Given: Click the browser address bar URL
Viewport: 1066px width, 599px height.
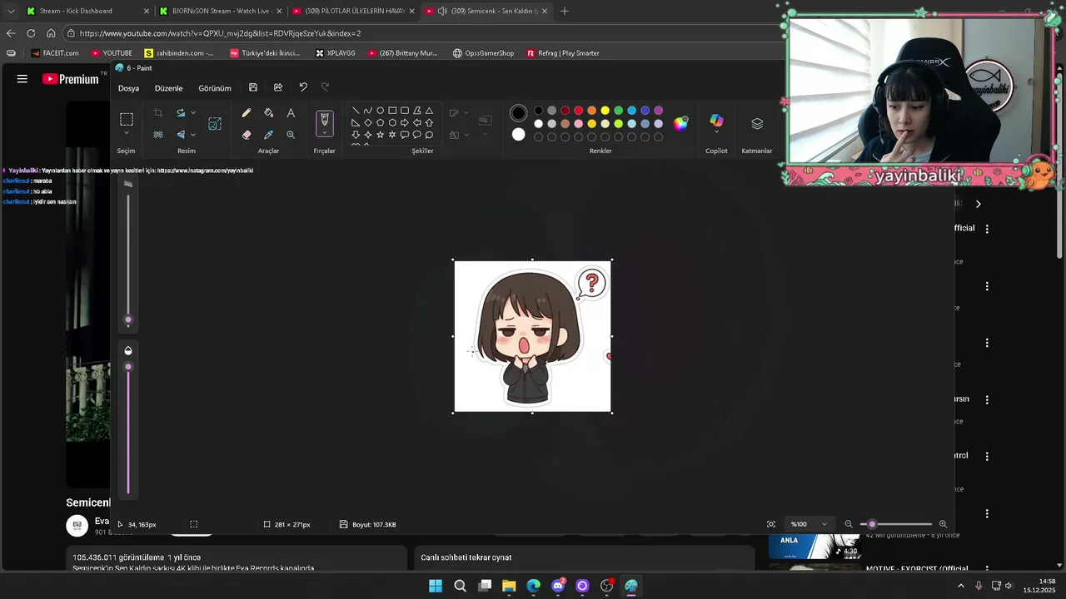Looking at the screenshot, I should click(220, 33).
